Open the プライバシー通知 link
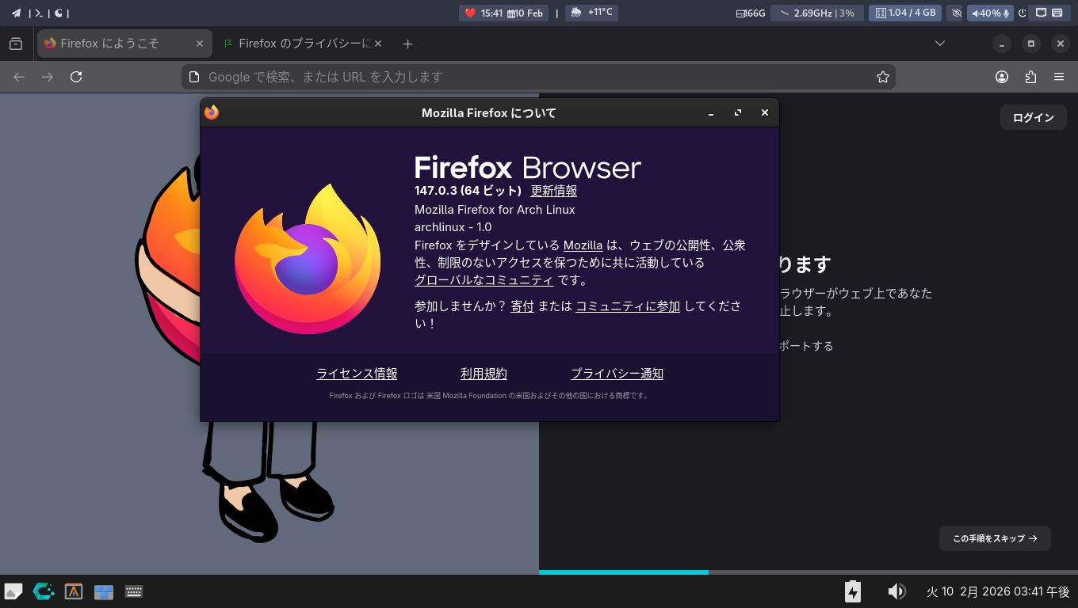 617,374
